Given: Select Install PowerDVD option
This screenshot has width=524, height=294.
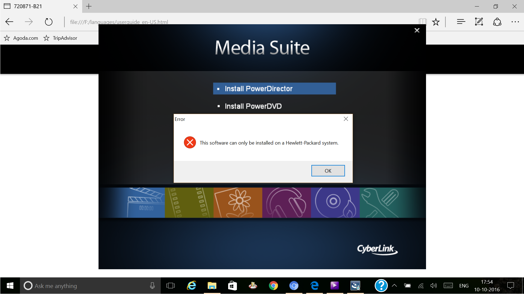Looking at the screenshot, I should tap(253, 106).
